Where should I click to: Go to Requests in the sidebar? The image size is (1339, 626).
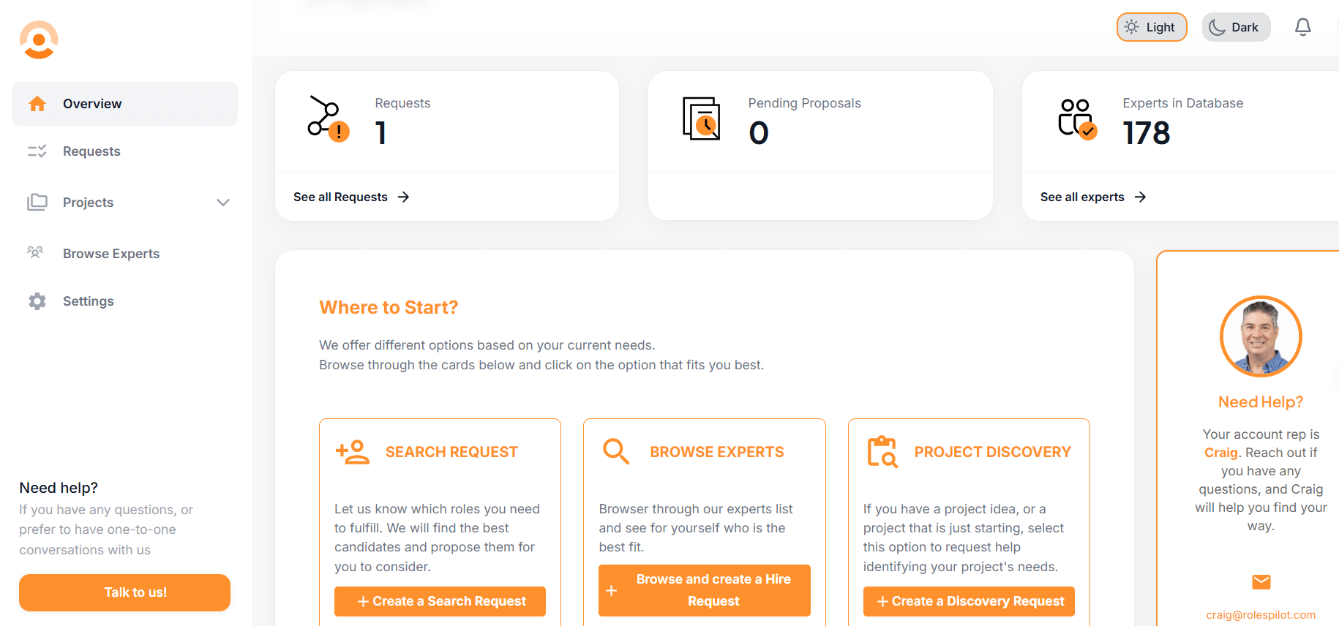click(x=91, y=151)
